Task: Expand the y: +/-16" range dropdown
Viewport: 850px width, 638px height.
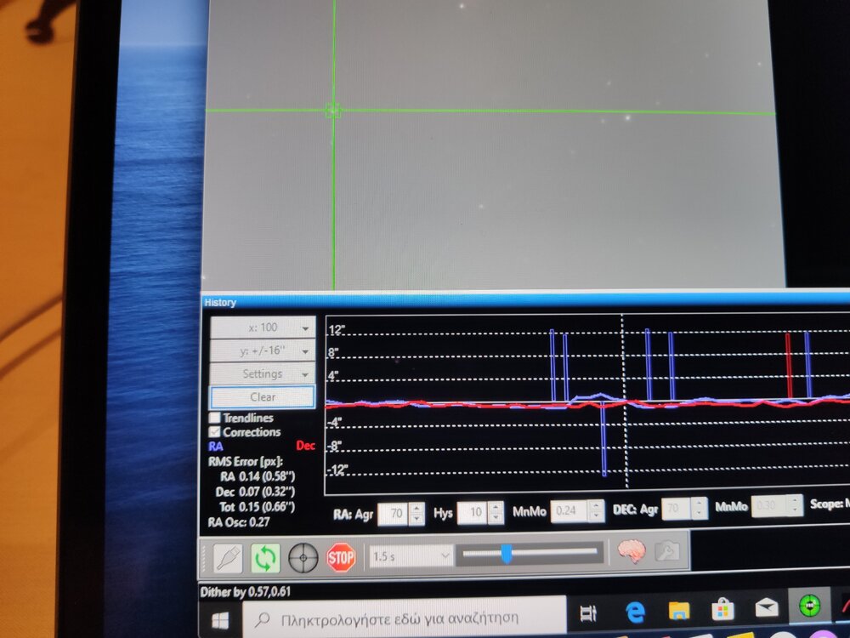Action: 263,350
